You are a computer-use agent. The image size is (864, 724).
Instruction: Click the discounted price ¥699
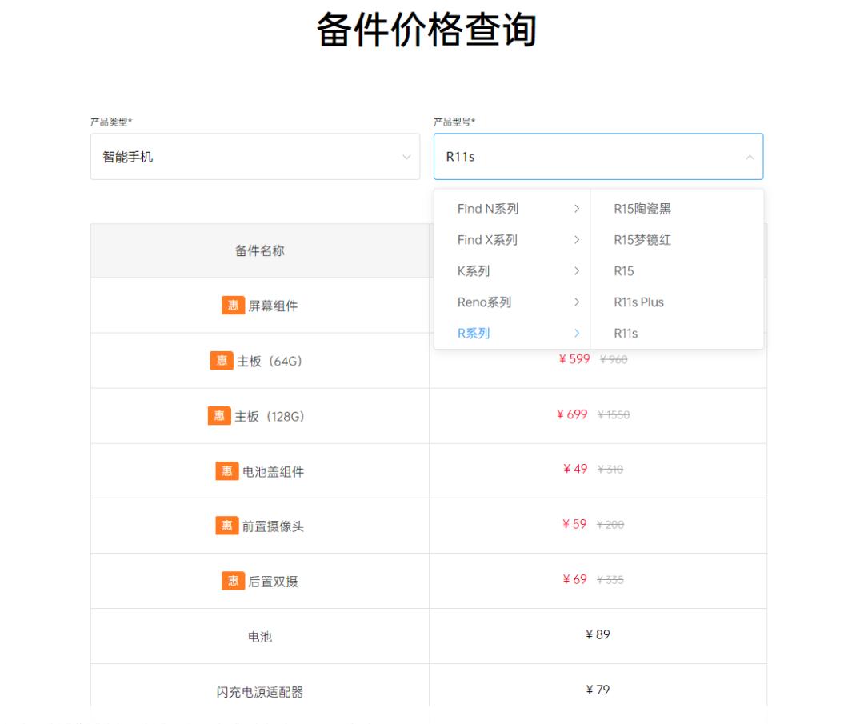[572, 414]
